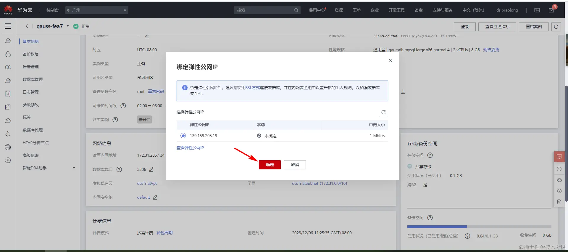Expand the gauss-fea7 instance switcher
The image size is (568, 252).
tap(68, 26)
